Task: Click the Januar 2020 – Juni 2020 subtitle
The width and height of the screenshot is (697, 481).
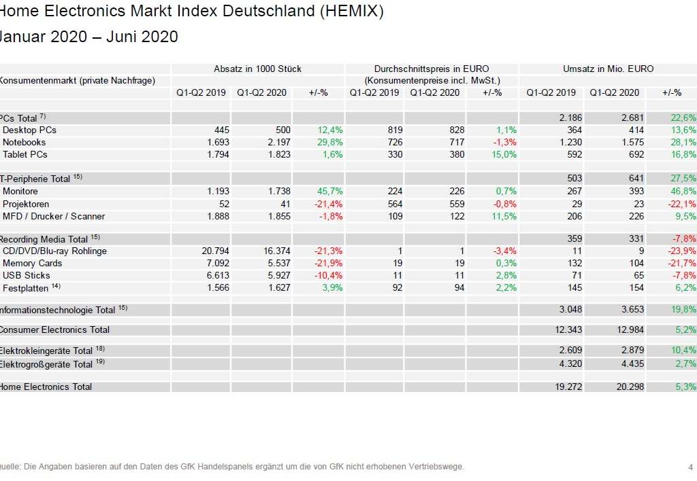Action: click(x=88, y=37)
